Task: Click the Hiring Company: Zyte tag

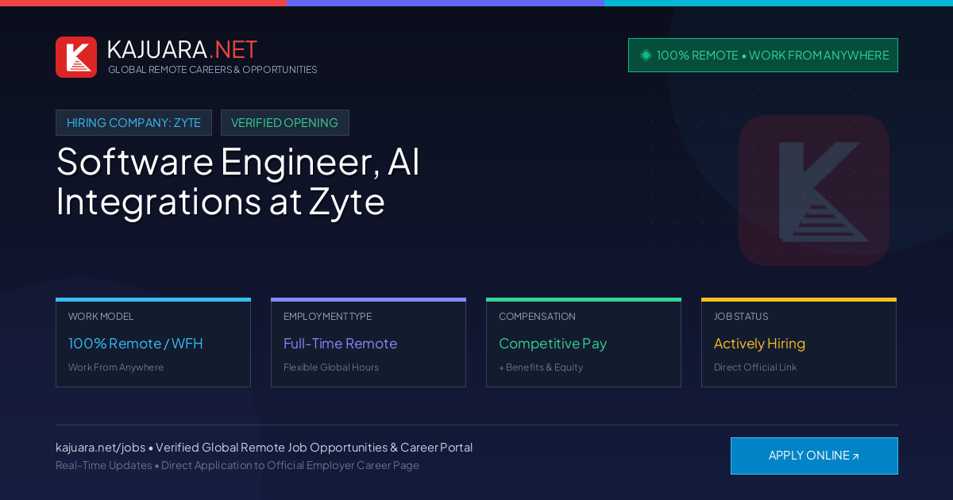Action: click(x=133, y=123)
